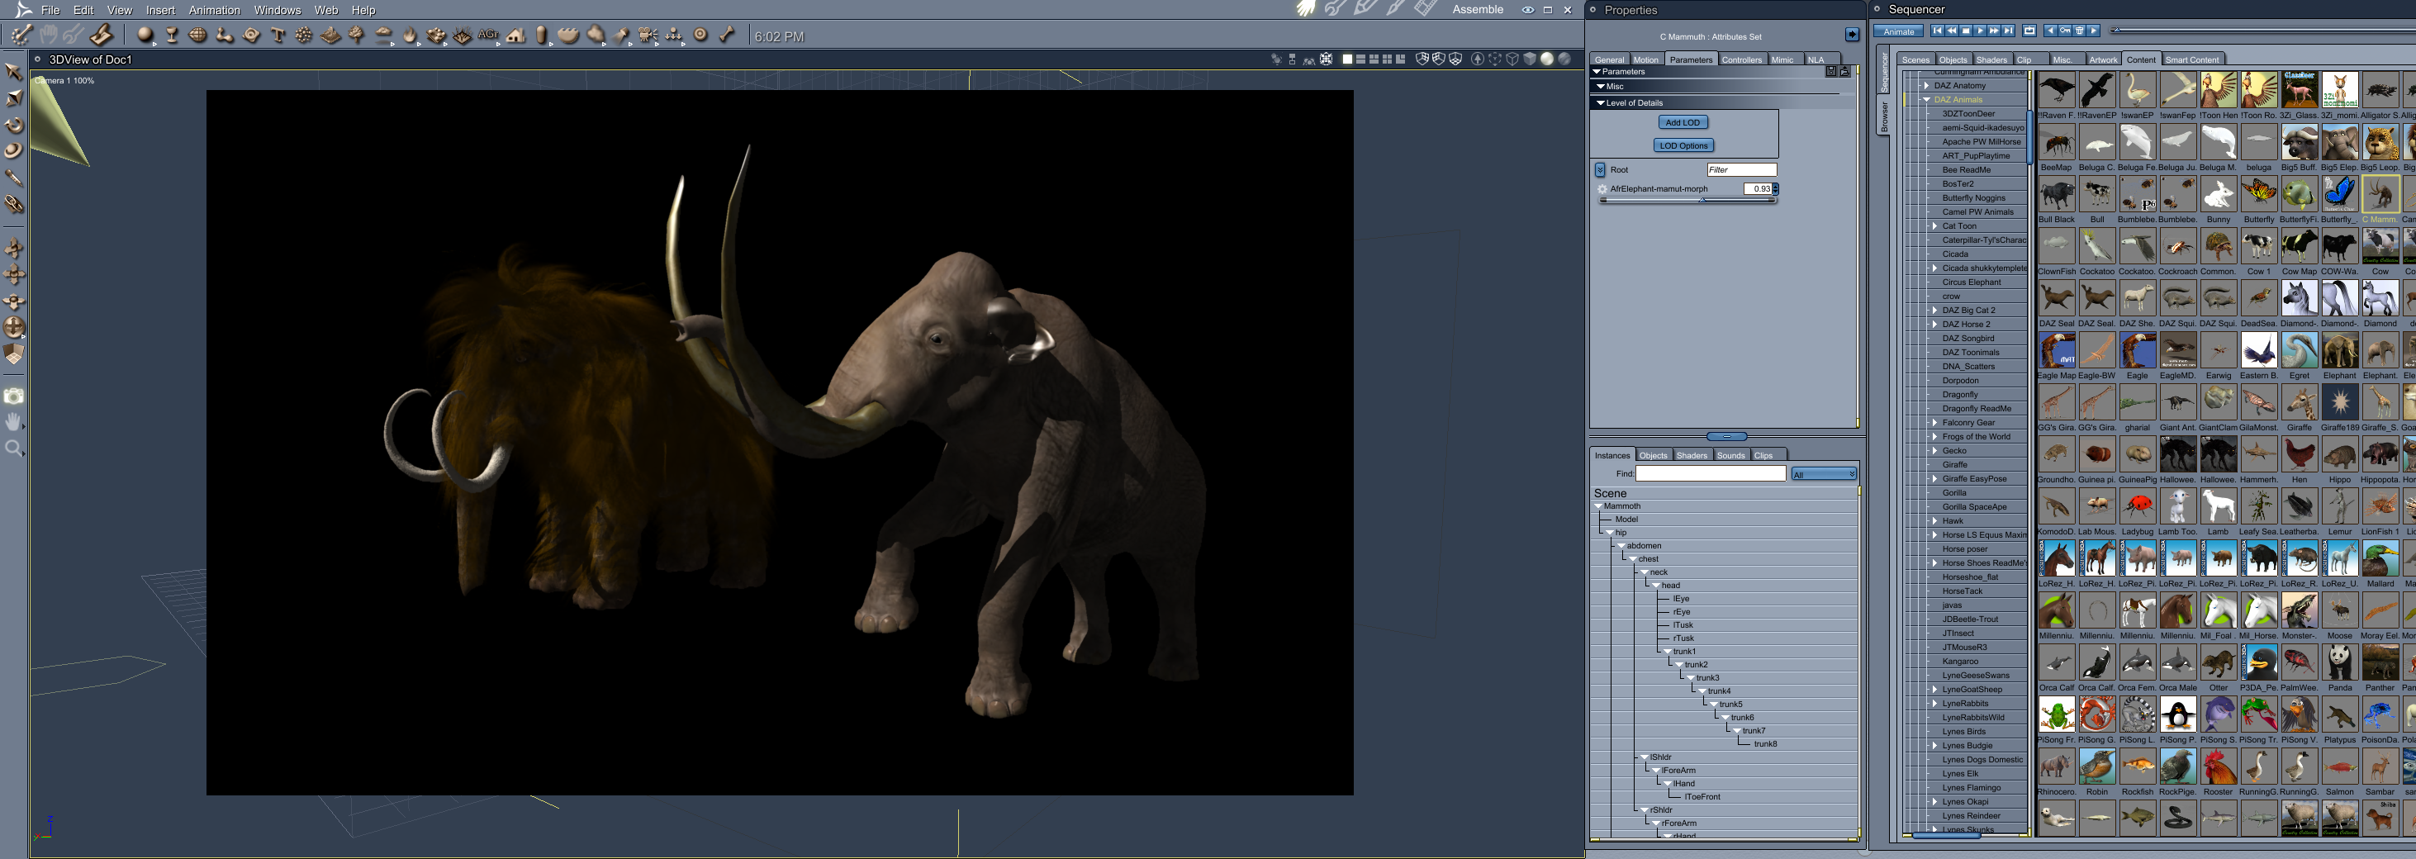This screenshot has height=859, width=2416.
Task: Collapse the Parameters section
Action: click(x=1597, y=71)
